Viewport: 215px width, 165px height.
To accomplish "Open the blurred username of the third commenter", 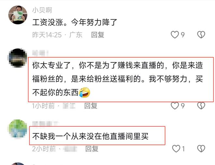I will pos(45,123).
